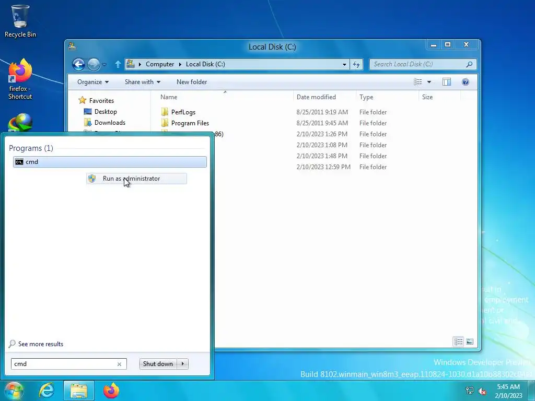Click the PerfLogs folder icon
This screenshot has width=535, height=401.
tap(165, 112)
